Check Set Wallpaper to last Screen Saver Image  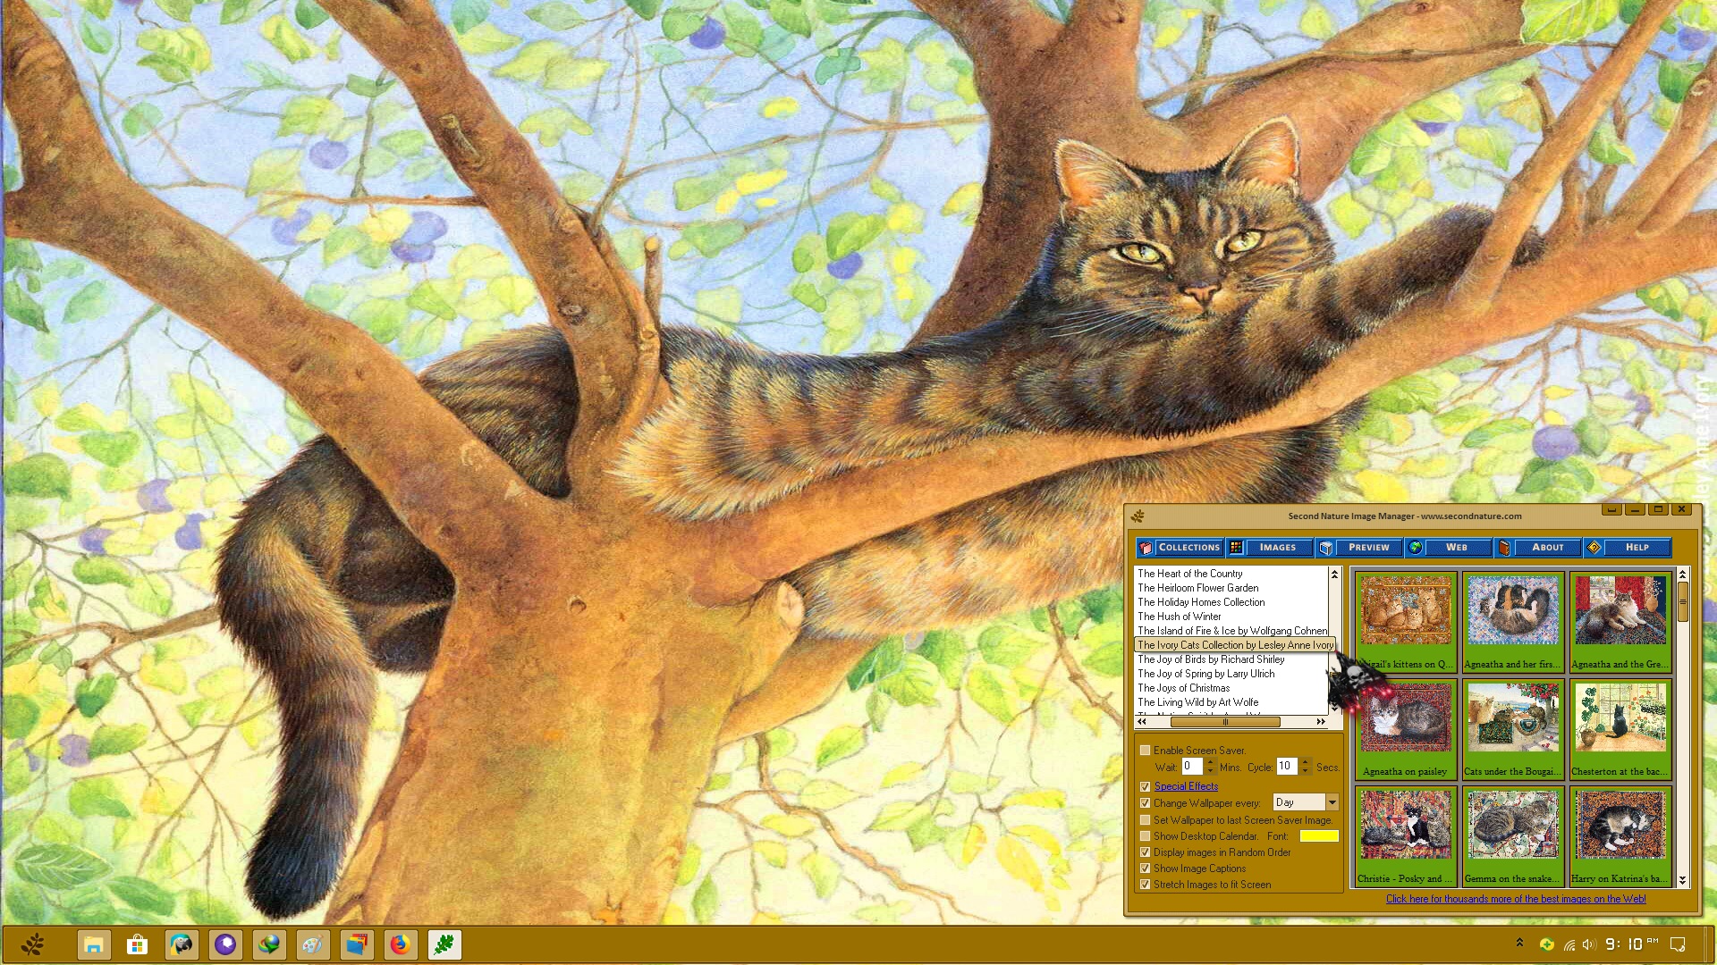(x=1145, y=820)
